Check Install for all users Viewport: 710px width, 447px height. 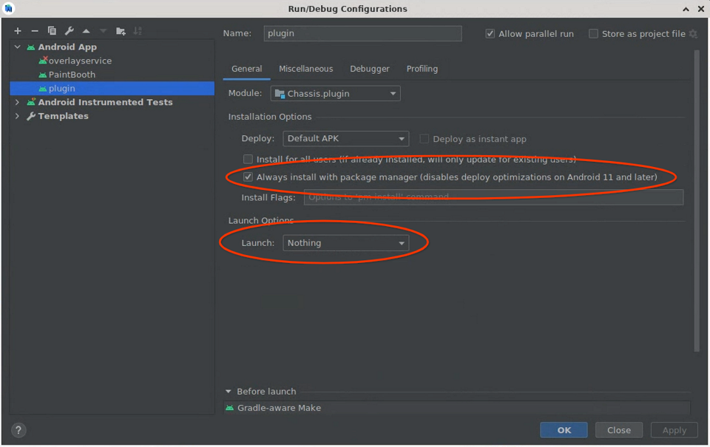(x=248, y=159)
